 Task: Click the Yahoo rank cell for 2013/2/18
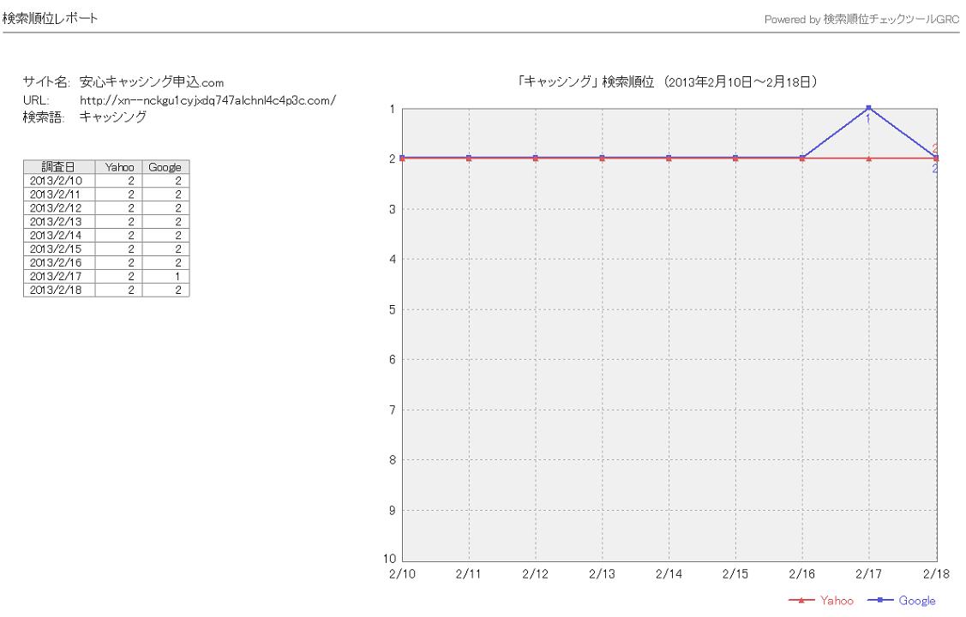119,290
